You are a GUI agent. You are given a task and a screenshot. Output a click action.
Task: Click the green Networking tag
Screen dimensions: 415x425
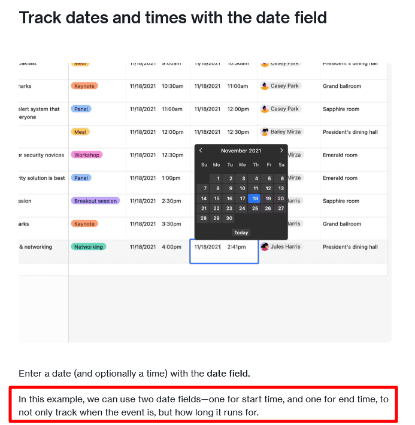(x=89, y=247)
